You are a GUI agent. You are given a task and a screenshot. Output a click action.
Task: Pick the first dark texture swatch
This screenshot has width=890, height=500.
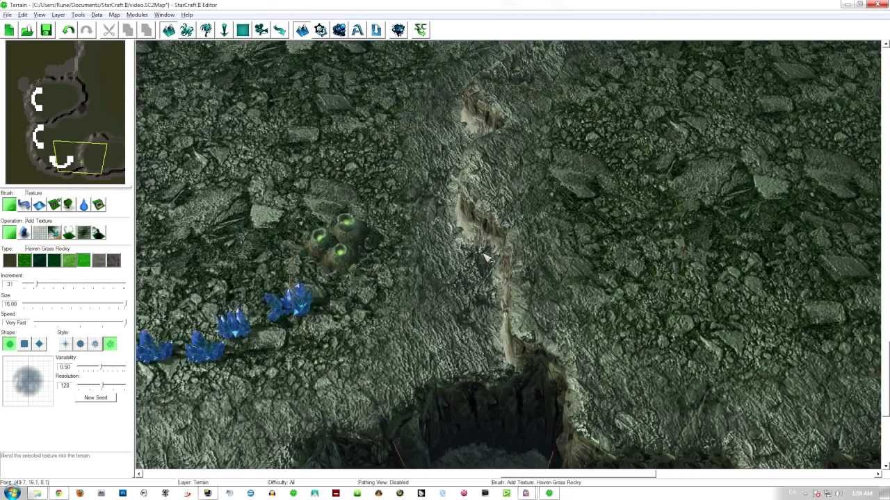(x=9, y=260)
